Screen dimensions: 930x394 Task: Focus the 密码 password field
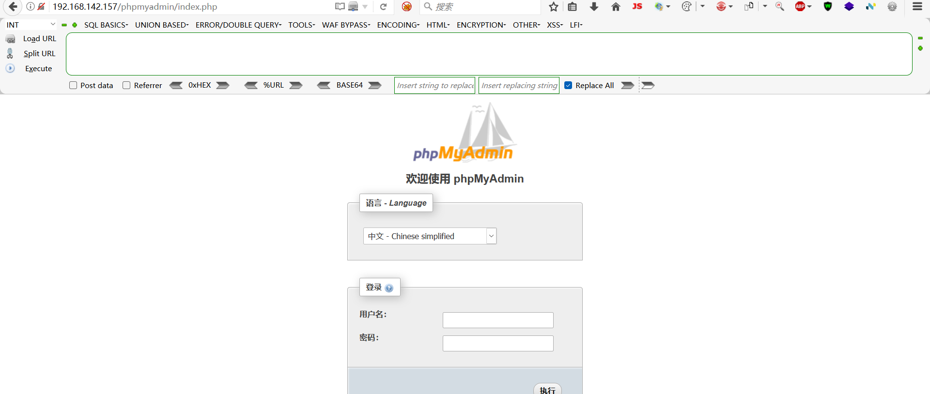(x=498, y=343)
